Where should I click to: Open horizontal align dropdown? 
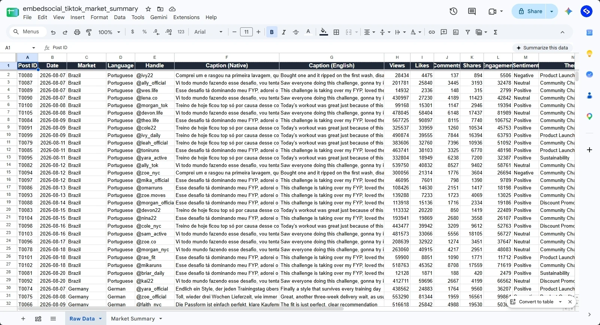tap(370, 32)
